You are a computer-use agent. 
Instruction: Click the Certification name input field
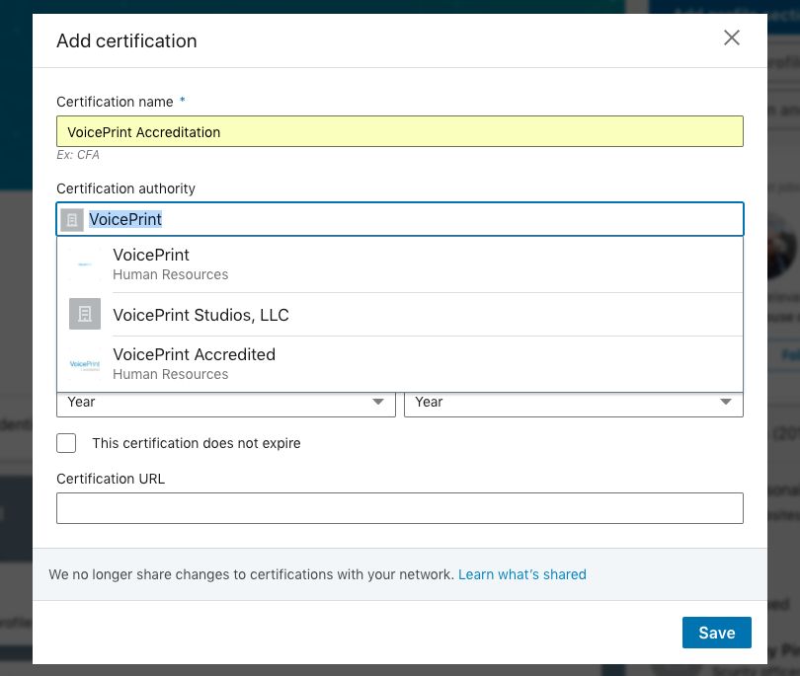[x=399, y=131]
